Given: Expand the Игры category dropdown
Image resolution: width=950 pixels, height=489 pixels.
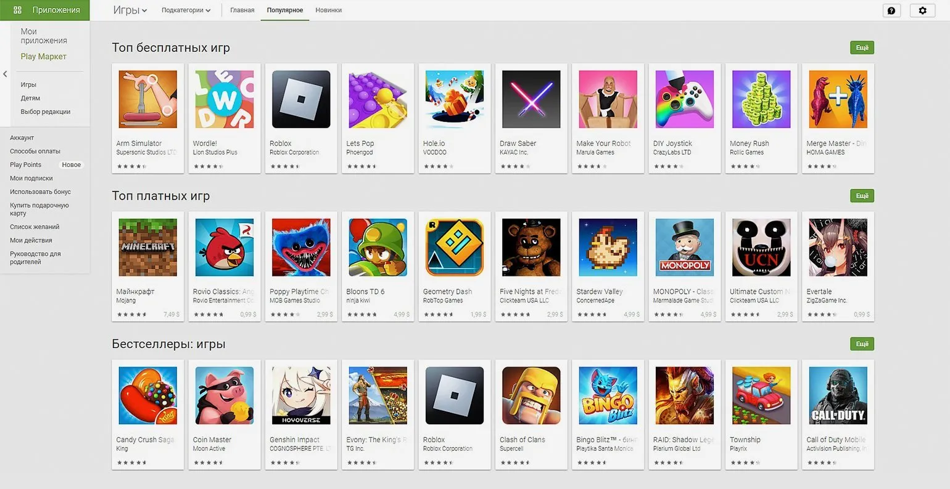Looking at the screenshot, I should click(130, 10).
